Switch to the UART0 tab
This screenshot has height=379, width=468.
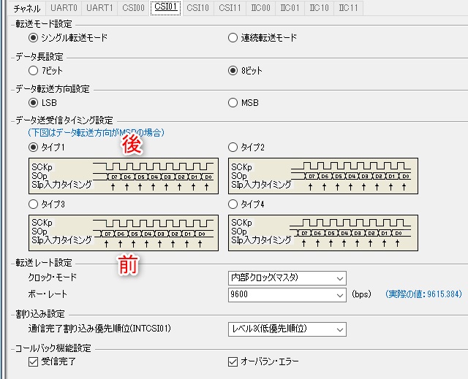tap(64, 8)
